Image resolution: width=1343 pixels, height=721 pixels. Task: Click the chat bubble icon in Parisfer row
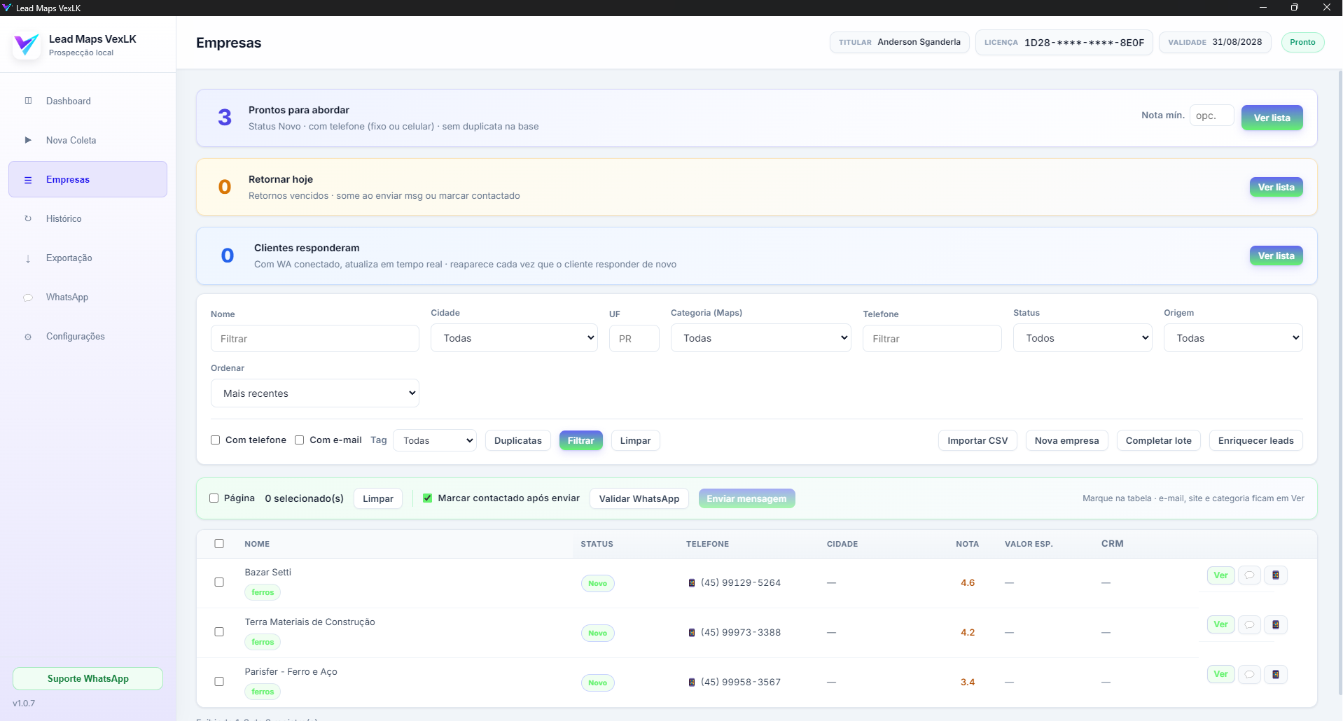click(x=1249, y=674)
